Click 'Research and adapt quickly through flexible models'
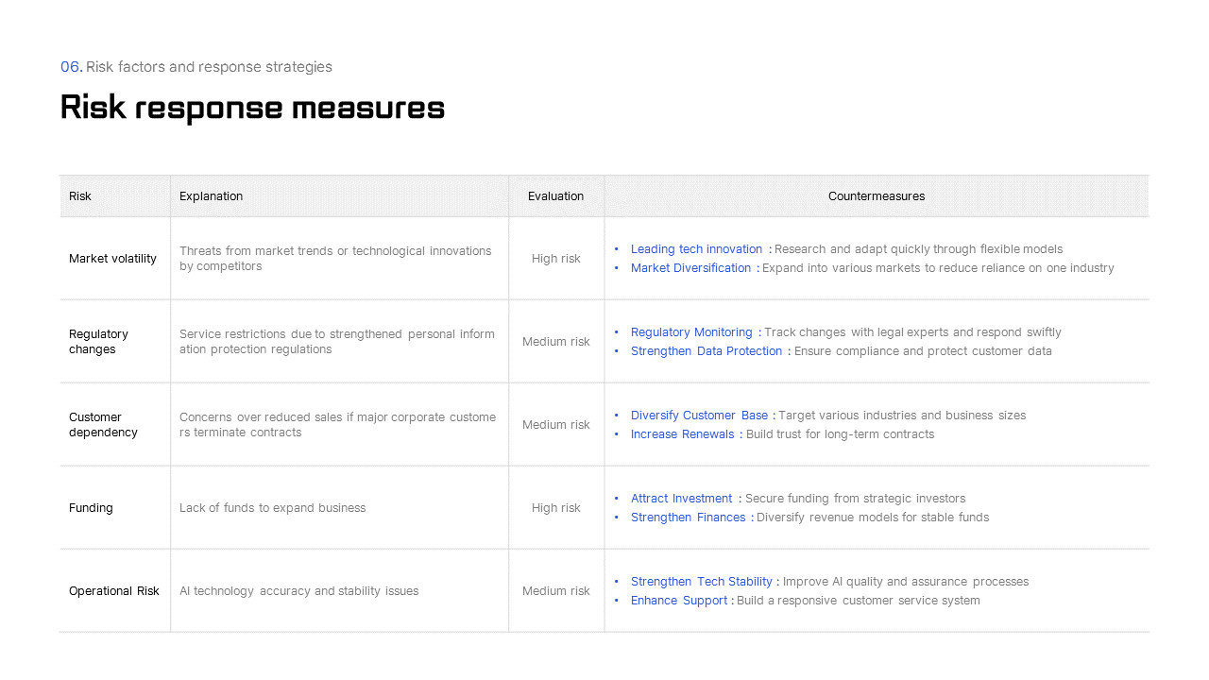 pyautogui.click(x=918, y=249)
